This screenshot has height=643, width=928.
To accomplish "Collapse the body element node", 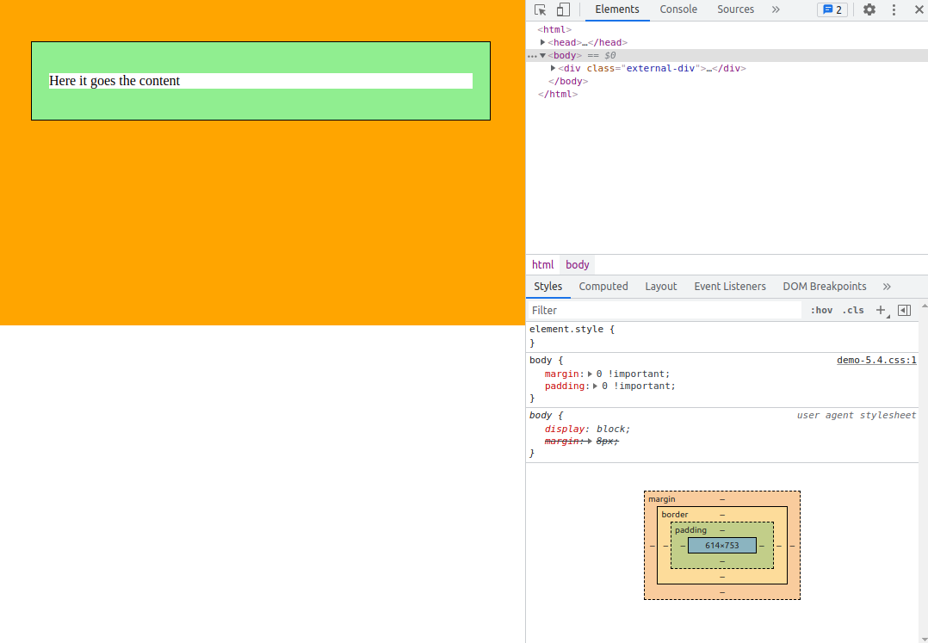I will click(542, 56).
